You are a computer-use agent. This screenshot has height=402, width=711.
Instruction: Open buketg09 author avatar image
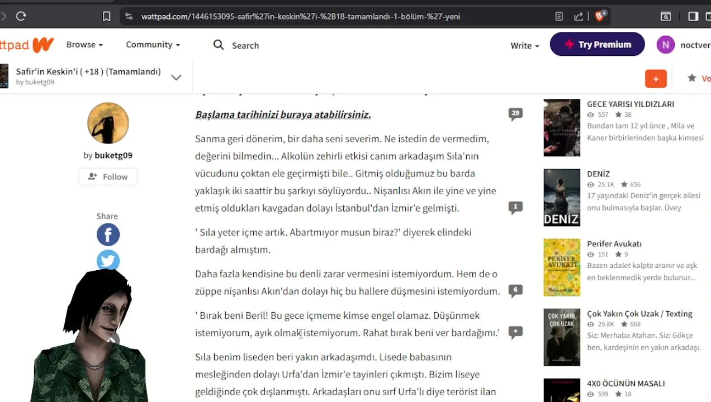108,123
